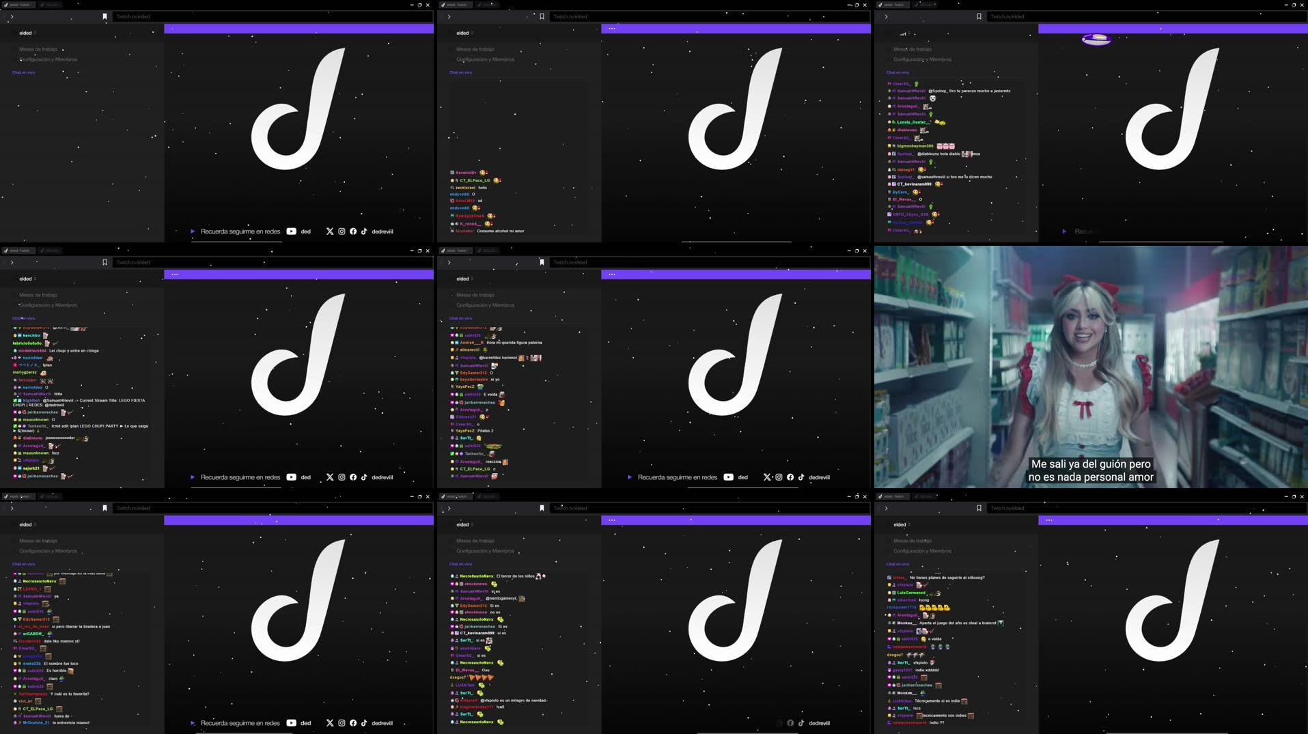Image resolution: width=1308 pixels, height=734 pixels.
Task: Open three-dot menu on purple bar, top-middle frame
Action: [x=611, y=29]
